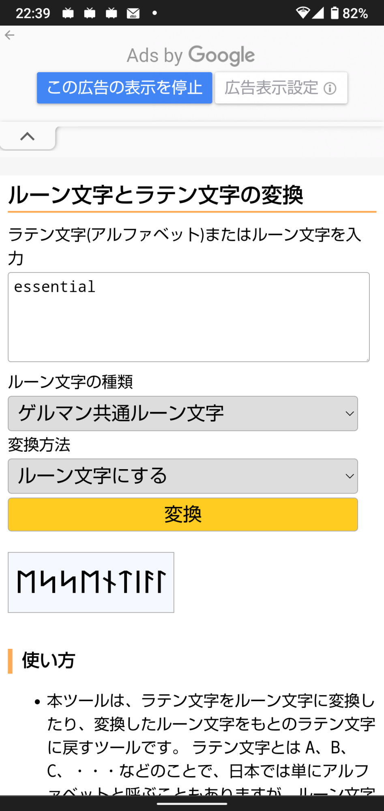Image resolution: width=384 pixels, height=811 pixels.
Task: Tap the battery status icon
Action: [335, 13]
